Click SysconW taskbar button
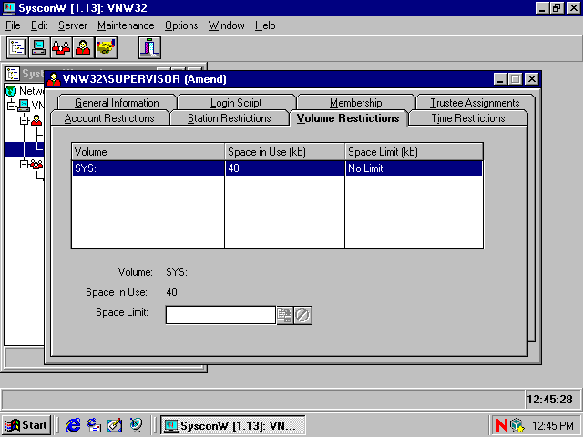Image resolution: width=583 pixels, height=437 pixels. coord(233,425)
